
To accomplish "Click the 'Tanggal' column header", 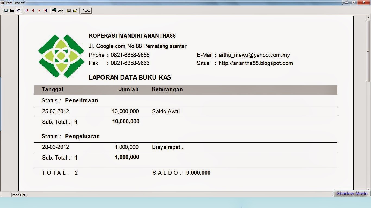I will click(x=53, y=90).
